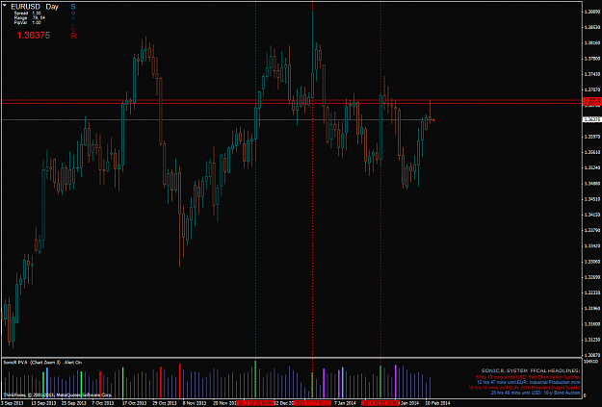This screenshot has height=407, width=602.
Task: Click the 3 Sep 2013 date label
Action: [x=13, y=403]
